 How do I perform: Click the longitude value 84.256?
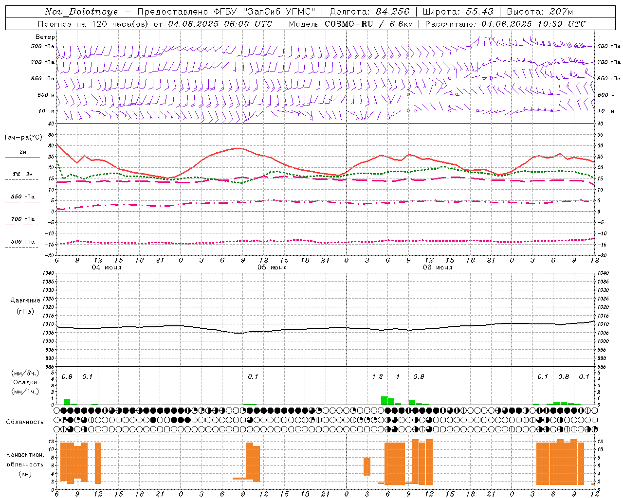pos(393,12)
